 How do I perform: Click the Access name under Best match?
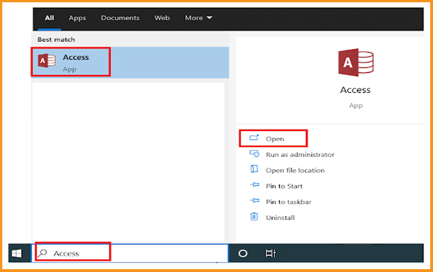(76, 57)
